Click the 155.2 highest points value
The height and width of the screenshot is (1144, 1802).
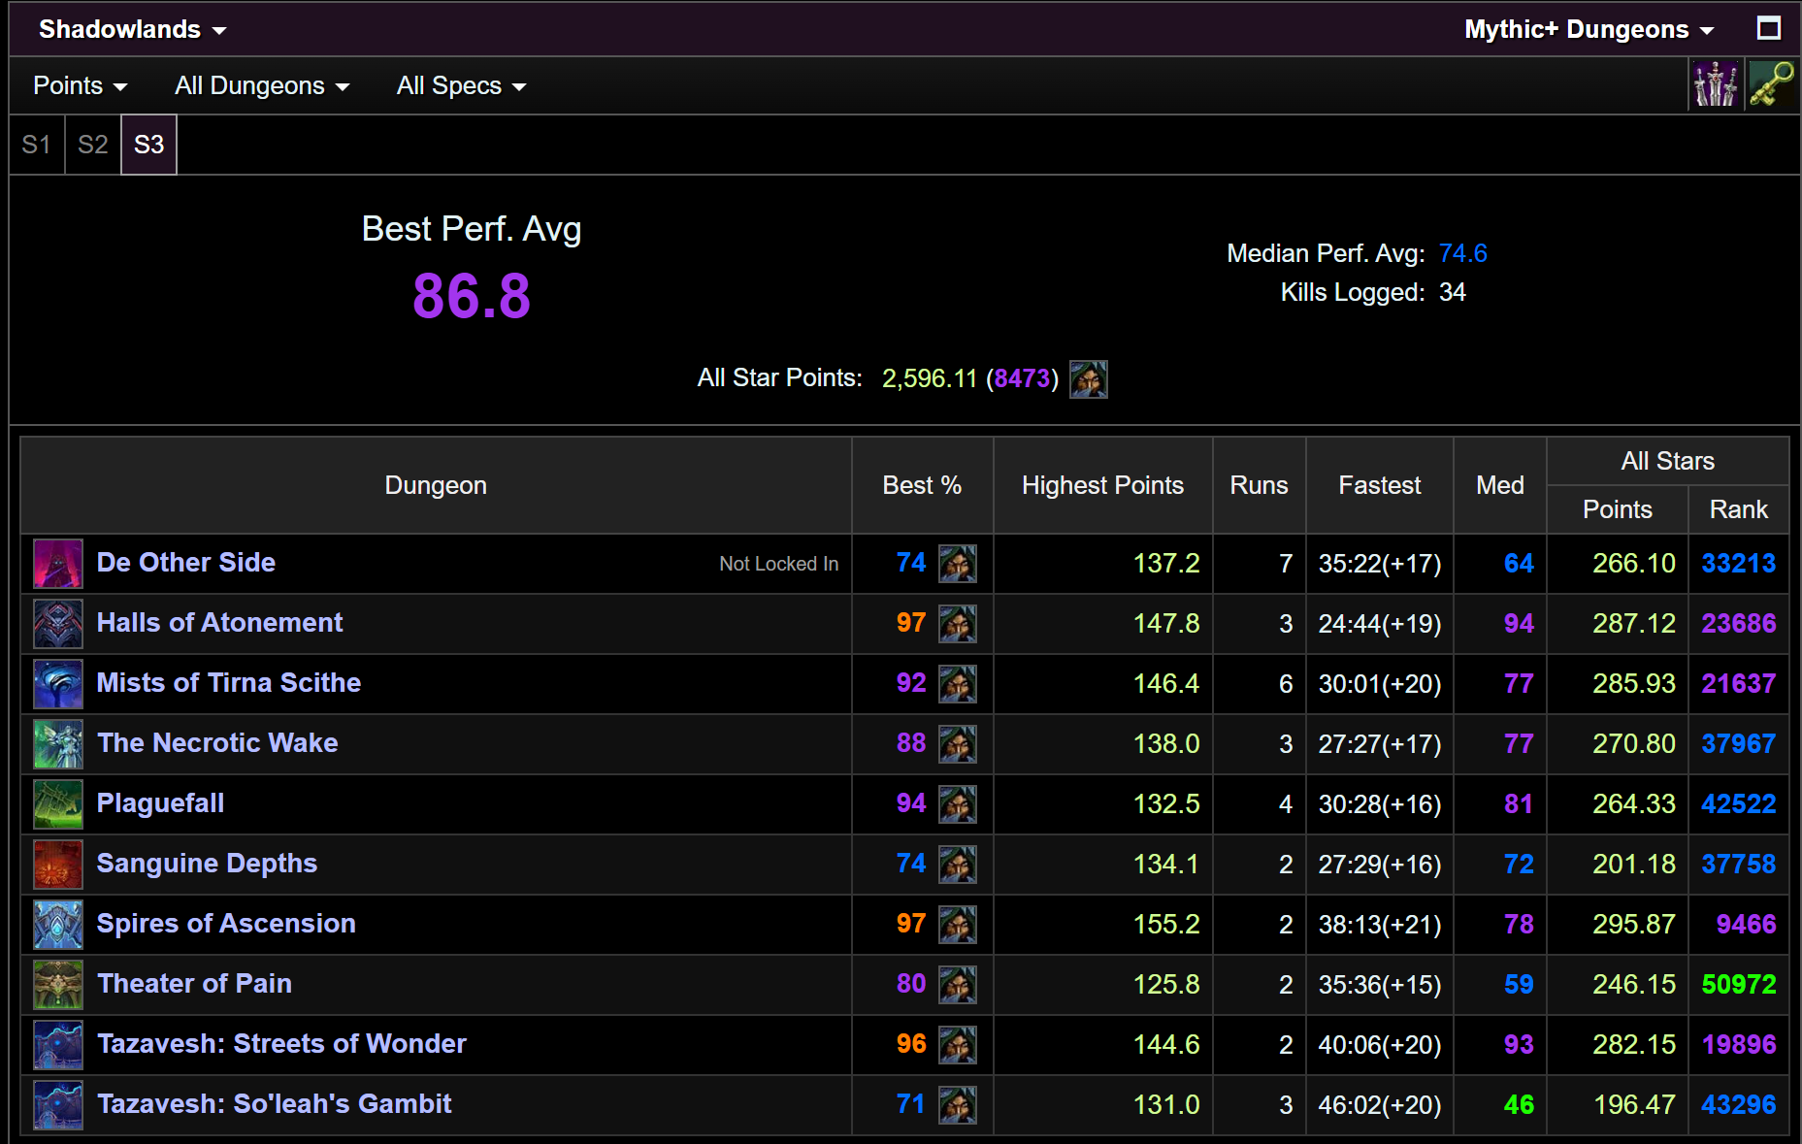pos(1166,924)
